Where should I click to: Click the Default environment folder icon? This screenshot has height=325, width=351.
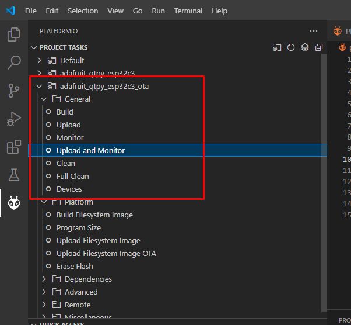(x=52, y=60)
